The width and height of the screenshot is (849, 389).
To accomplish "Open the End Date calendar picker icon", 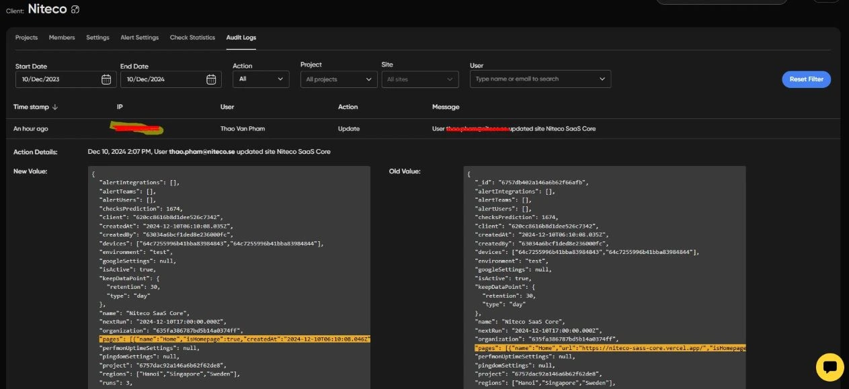I will tap(211, 79).
